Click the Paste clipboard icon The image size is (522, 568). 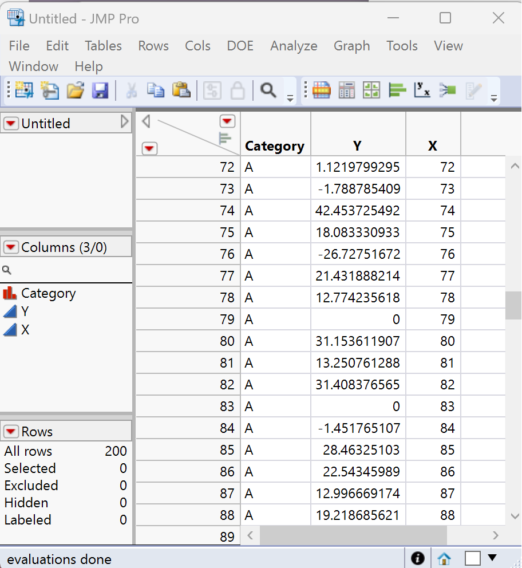181,90
